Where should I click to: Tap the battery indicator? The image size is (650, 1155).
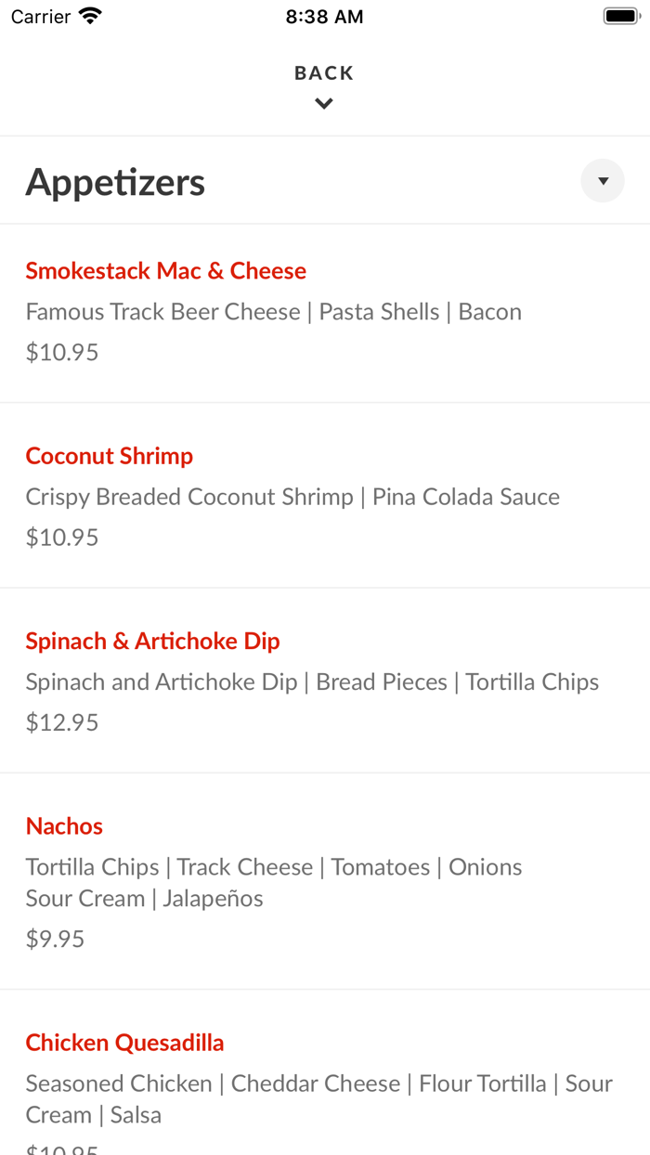pos(621,14)
